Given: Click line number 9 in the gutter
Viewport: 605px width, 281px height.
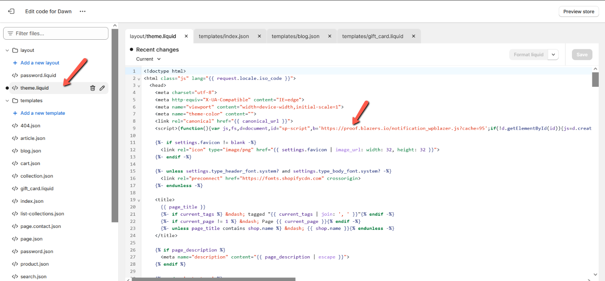Looking at the screenshot, I should click(x=134, y=129).
